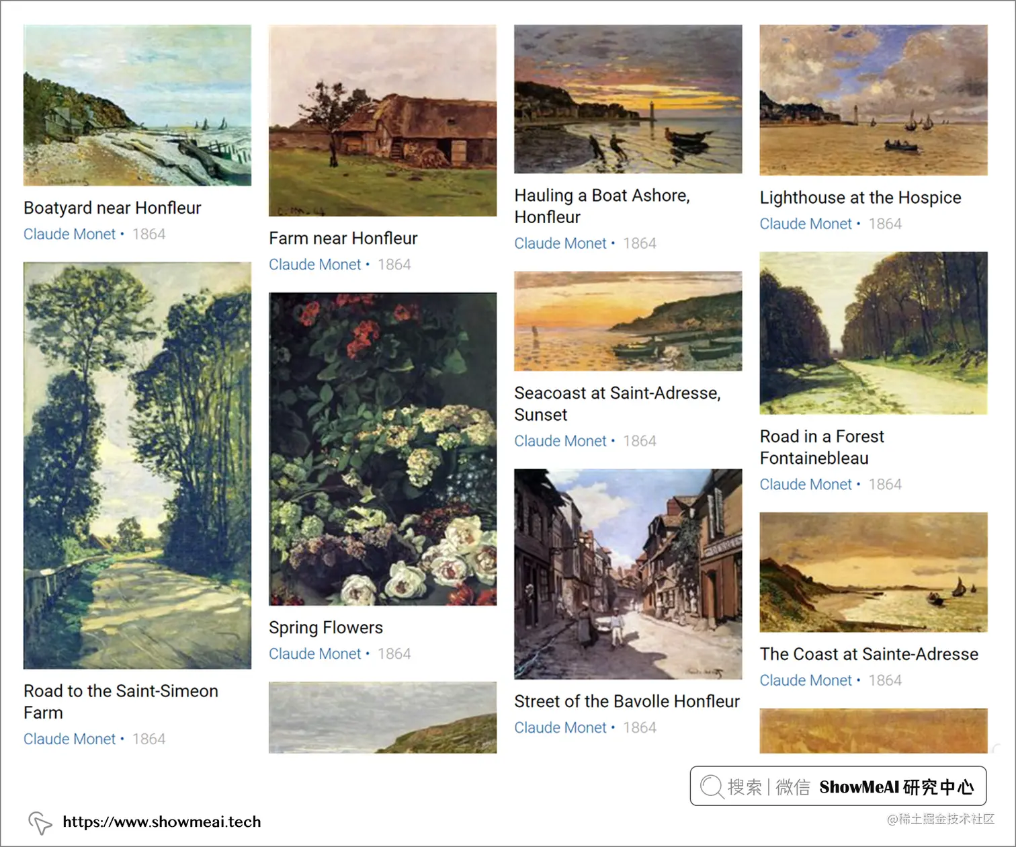Click the search magnifier icon
This screenshot has width=1016, height=847.
tap(712, 787)
